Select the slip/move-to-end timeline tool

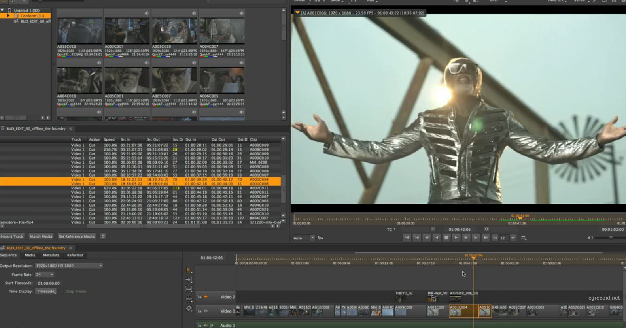[189, 279]
